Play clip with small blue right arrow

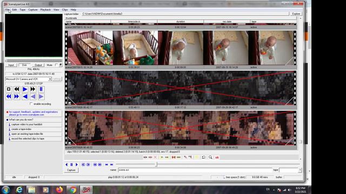point(77,164)
